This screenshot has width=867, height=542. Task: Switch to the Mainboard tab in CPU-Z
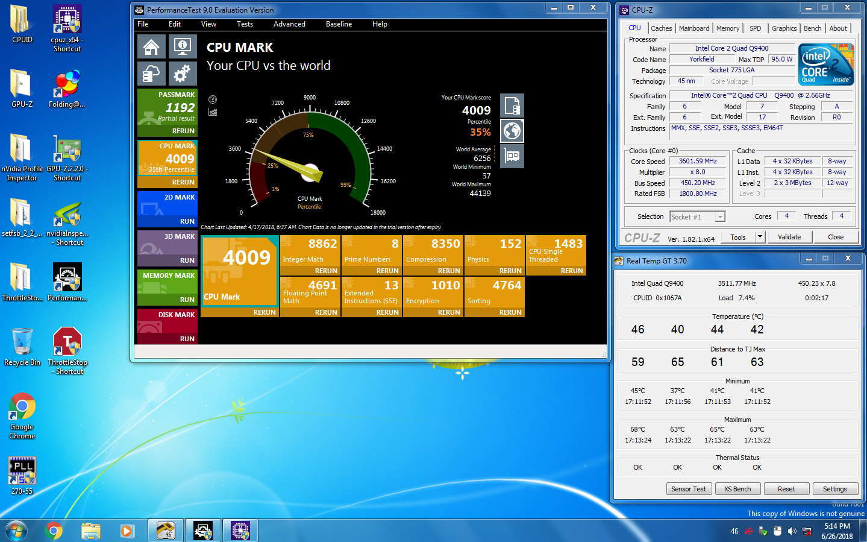(694, 28)
